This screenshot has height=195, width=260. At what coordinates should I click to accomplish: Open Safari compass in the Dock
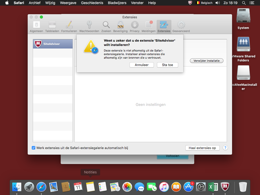click(41, 187)
